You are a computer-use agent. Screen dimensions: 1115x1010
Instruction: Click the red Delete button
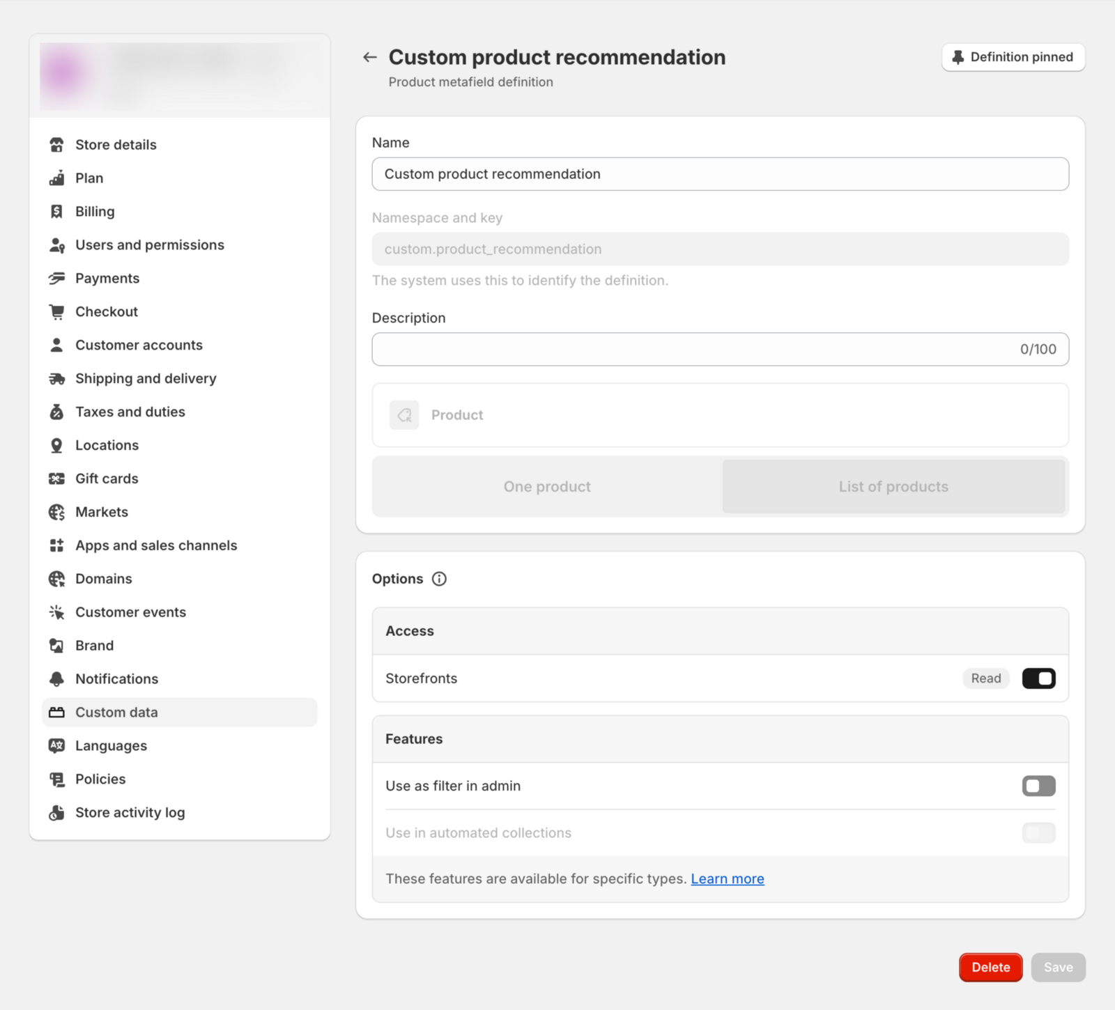point(990,968)
